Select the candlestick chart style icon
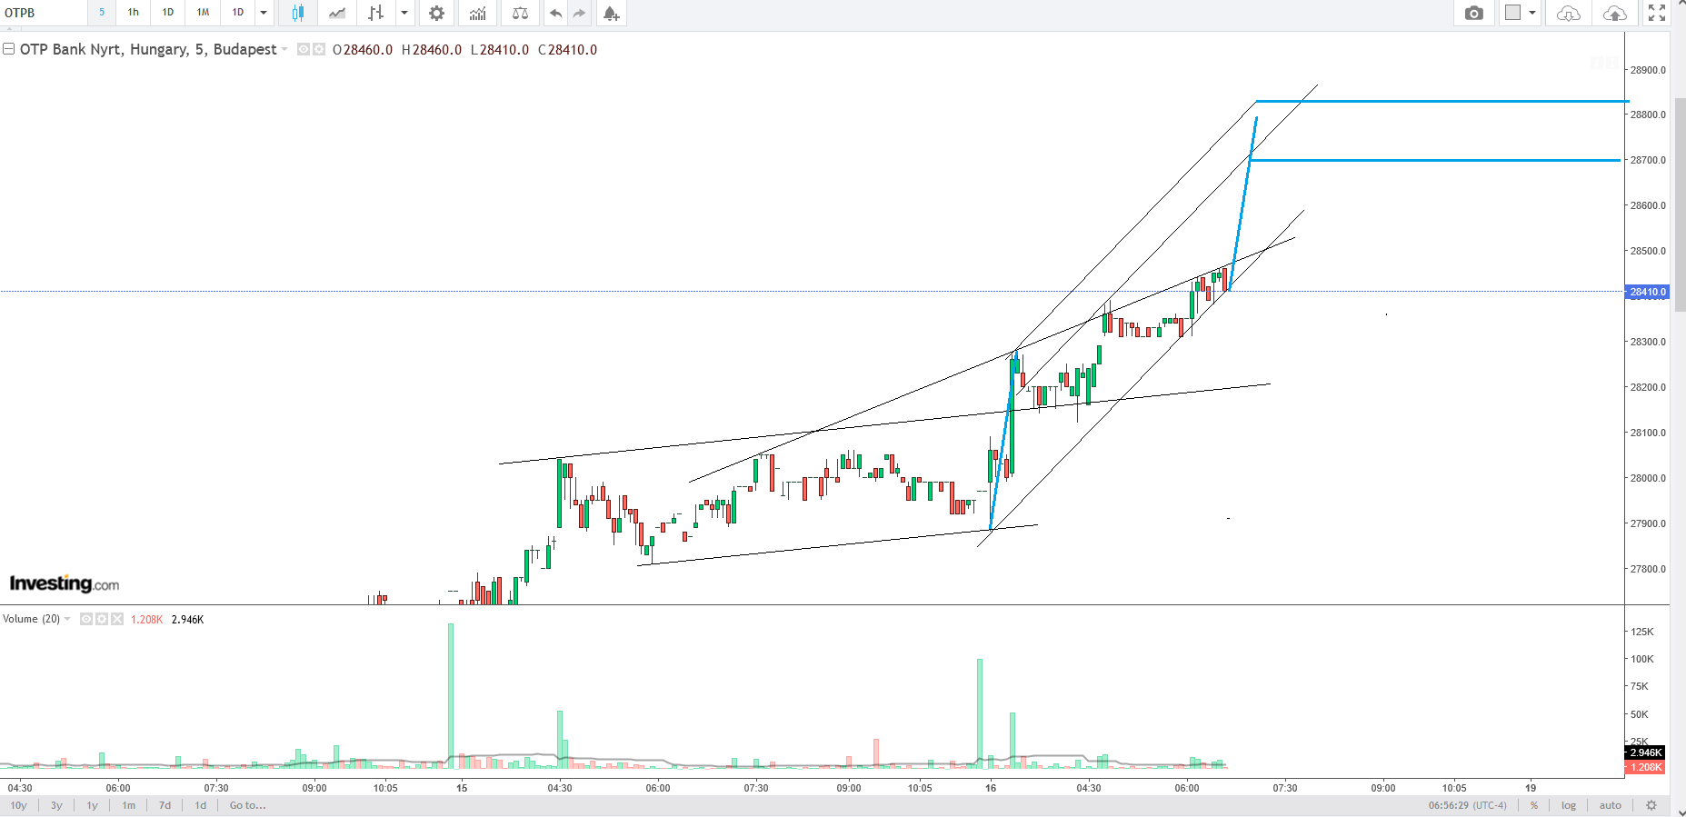The image size is (1686, 817). pyautogui.click(x=297, y=13)
